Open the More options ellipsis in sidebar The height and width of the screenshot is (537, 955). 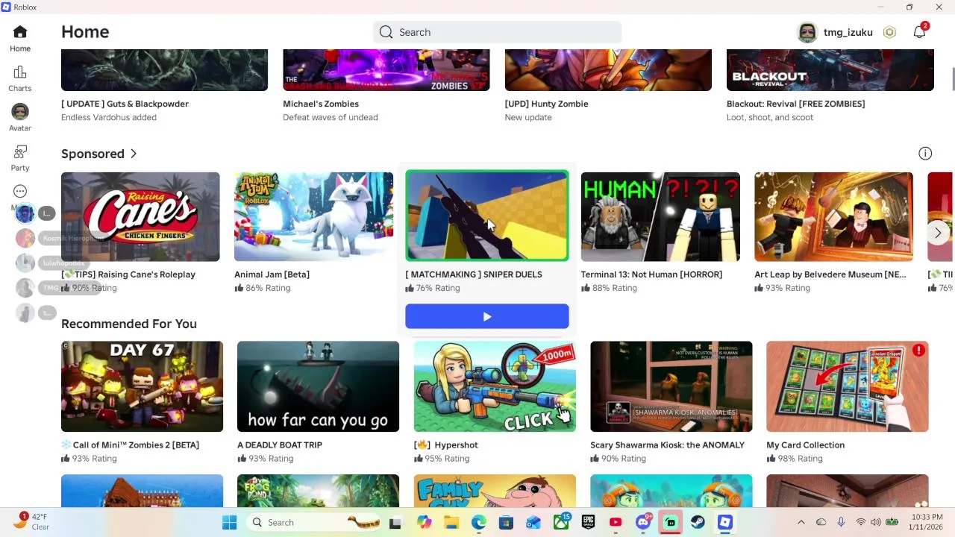tap(20, 192)
